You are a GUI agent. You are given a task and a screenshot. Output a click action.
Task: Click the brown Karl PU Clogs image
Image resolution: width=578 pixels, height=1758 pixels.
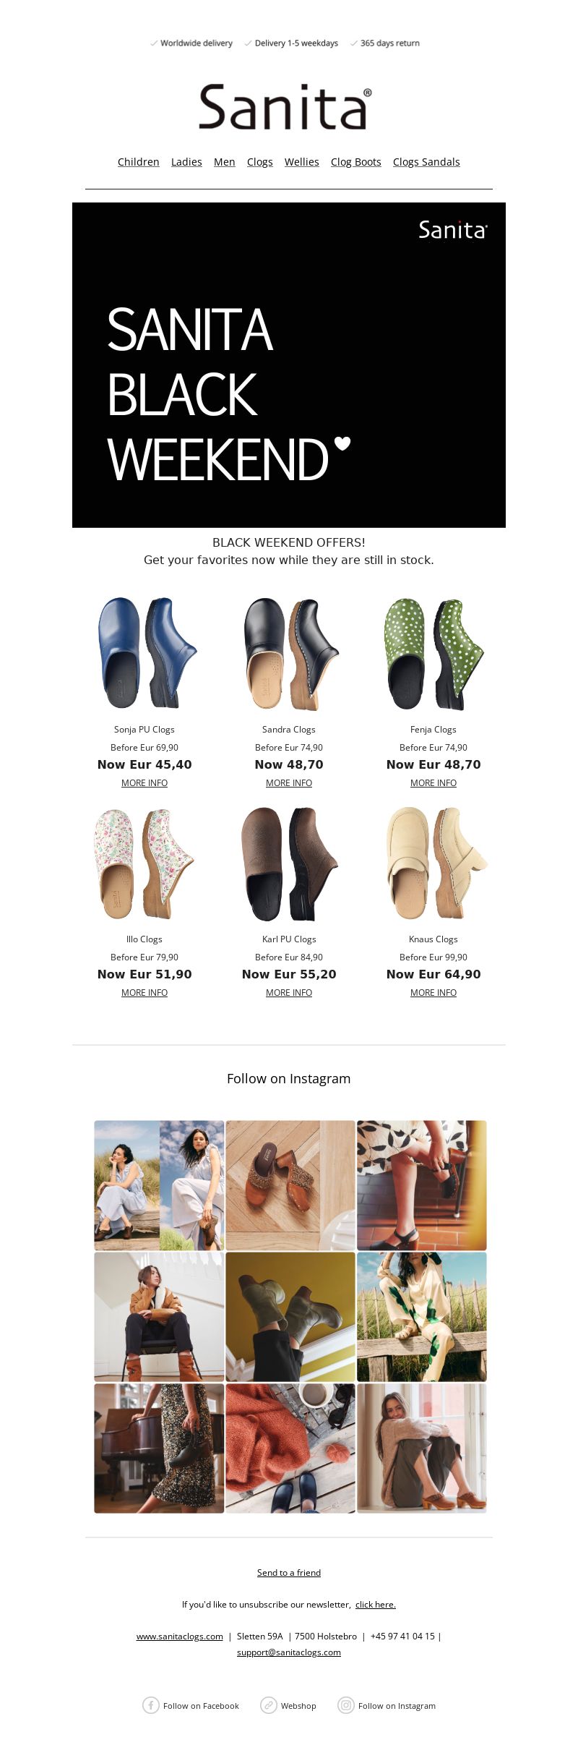pyautogui.click(x=289, y=863)
